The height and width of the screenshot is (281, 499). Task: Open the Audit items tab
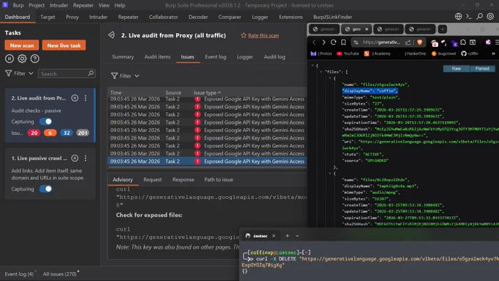pos(157,56)
